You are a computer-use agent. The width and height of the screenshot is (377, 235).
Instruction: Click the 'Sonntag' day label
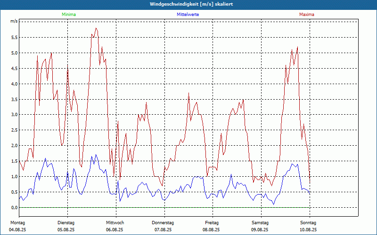tap(308, 223)
